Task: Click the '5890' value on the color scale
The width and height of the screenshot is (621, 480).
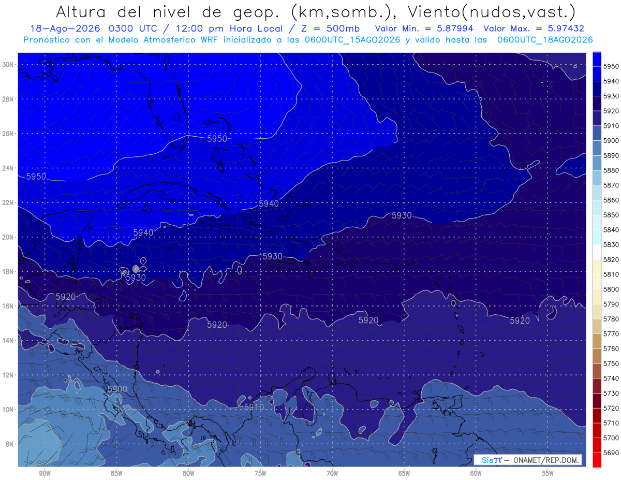Action: [611, 155]
